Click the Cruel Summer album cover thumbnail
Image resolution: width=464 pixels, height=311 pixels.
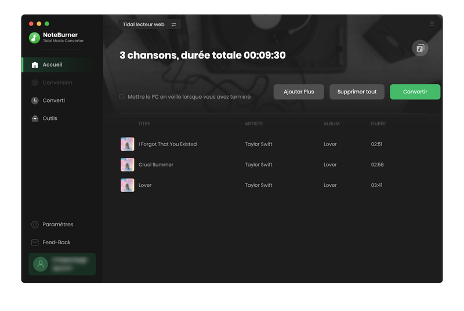point(127,165)
